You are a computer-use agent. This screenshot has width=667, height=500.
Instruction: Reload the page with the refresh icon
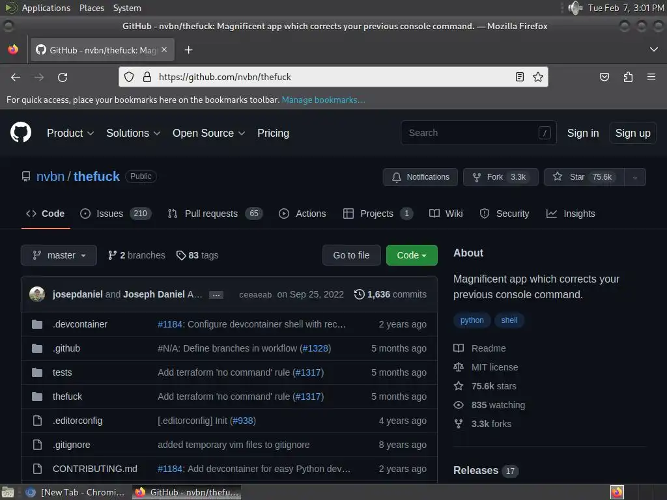(x=63, y=77)
